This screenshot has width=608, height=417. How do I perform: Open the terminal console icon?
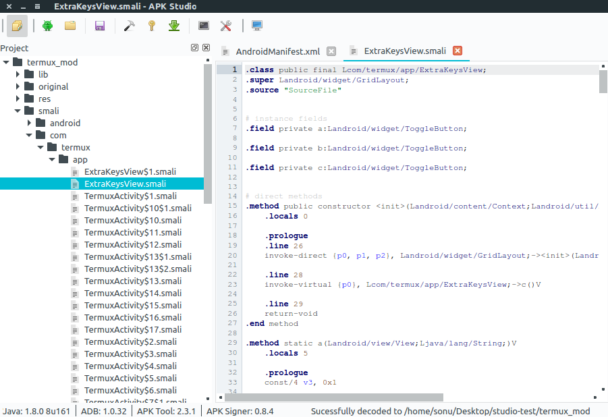(x=204, y=26)
